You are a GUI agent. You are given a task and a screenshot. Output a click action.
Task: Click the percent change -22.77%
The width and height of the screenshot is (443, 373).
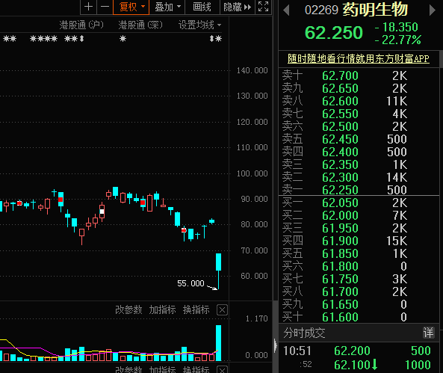(x=398, y=40)
